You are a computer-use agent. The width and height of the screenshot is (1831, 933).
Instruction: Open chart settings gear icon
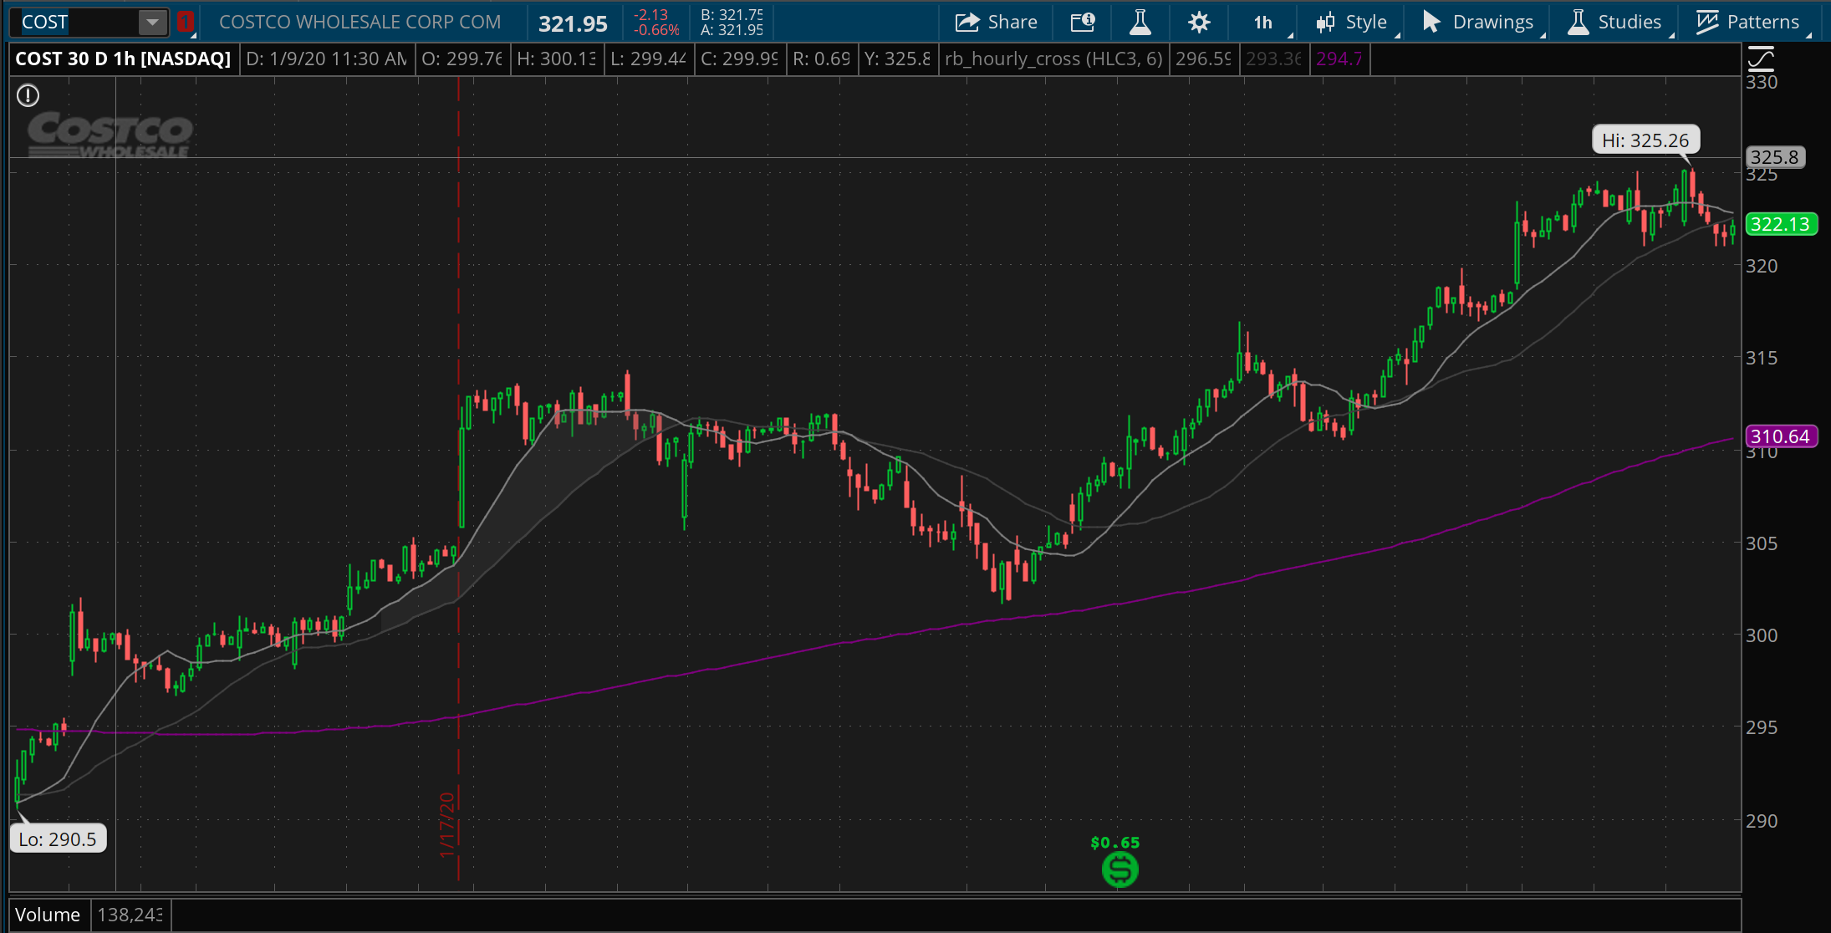[1199, 23]
